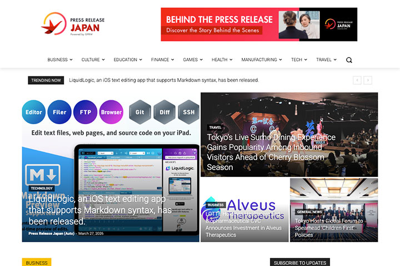Expand the Education menu chevron
Viewport: 400px width, 266px height.
tap(141, 59)
